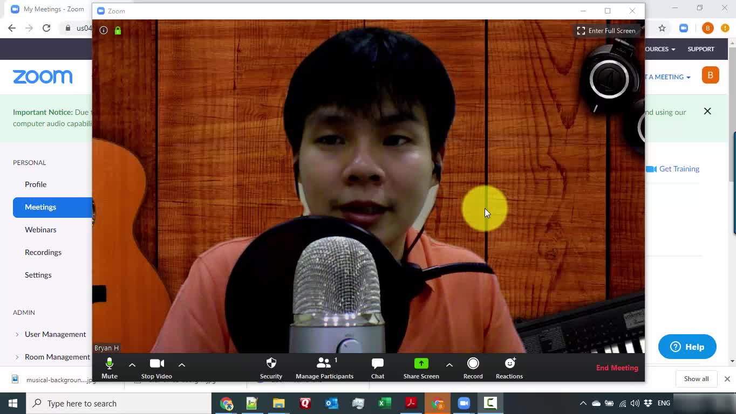Open the Manage Participants panel

[x=324, y=368]
